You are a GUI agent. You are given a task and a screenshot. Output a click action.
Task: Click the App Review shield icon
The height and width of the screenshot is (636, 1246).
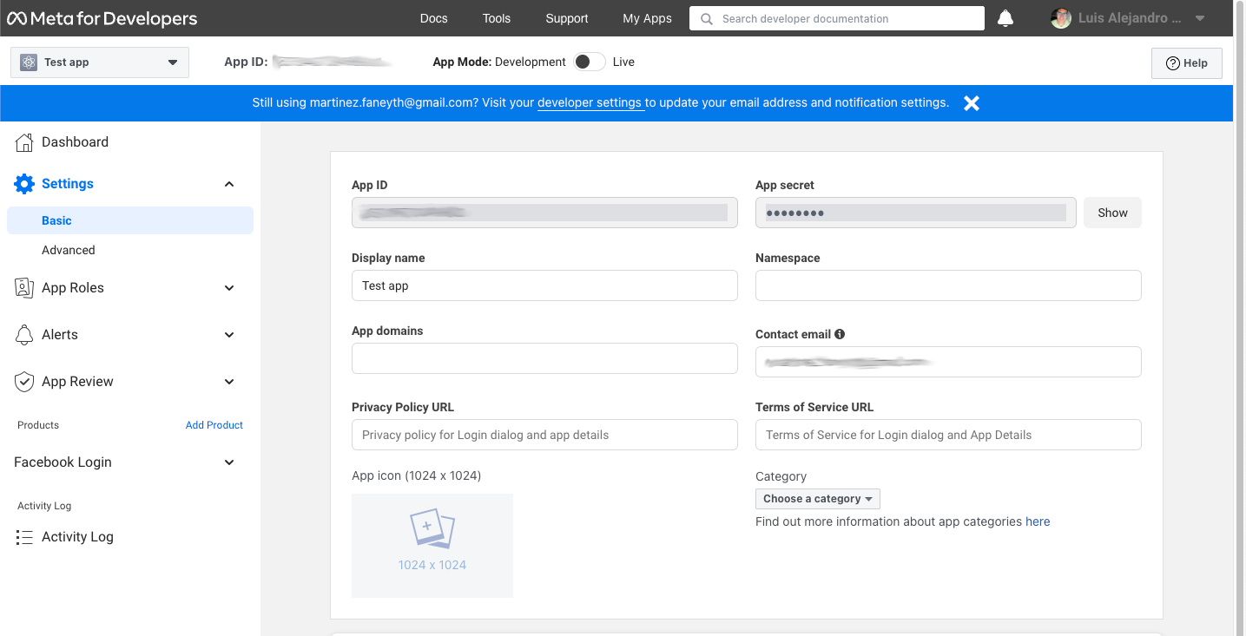pos(24,382)
